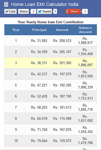The width and height of the screenshot is (101, 150).
Task: Click the Home Loan EMI Calculator India title
Action: click(45, 4)
